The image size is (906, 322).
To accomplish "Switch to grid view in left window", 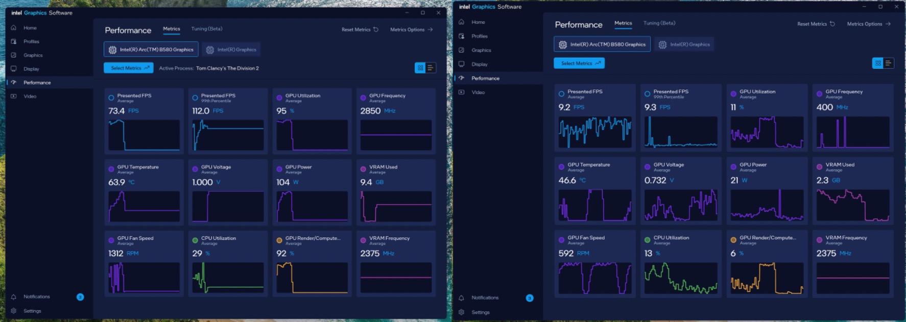I will 420,68.
